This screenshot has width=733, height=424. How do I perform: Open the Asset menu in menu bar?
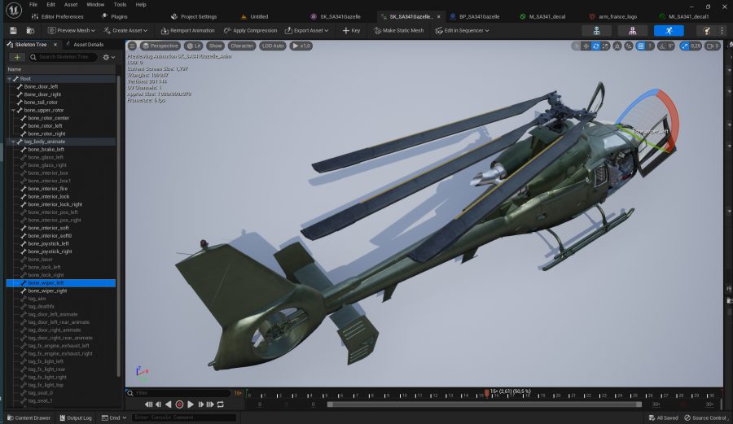71,4
